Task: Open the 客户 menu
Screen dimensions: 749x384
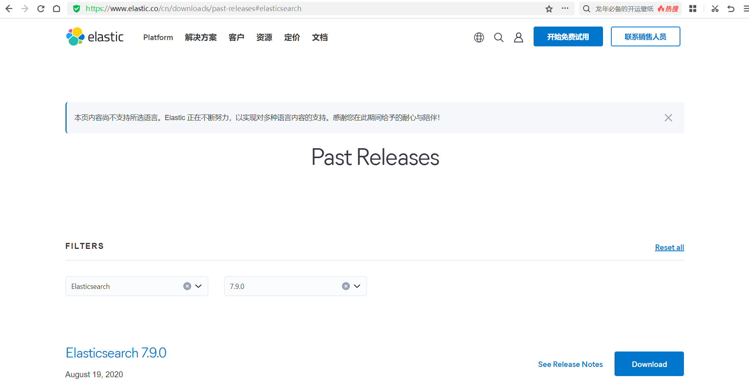Action: 236,37
